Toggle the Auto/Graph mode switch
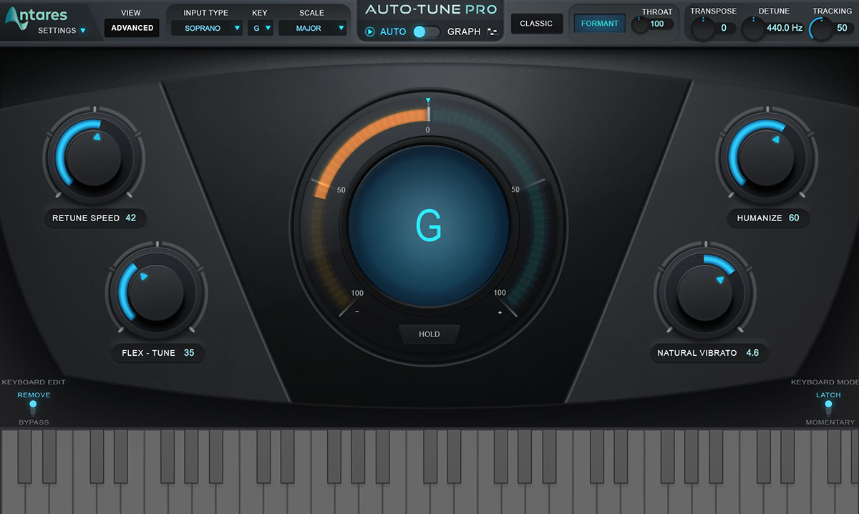This screenshot has width=859, height=514. [427, 32]
